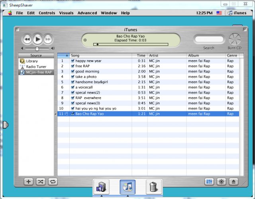The height and width of the screenshot is (199, 255).
Task: Click the 'Elapsed Time: 0:03' display text
Action: coord(130,40)
